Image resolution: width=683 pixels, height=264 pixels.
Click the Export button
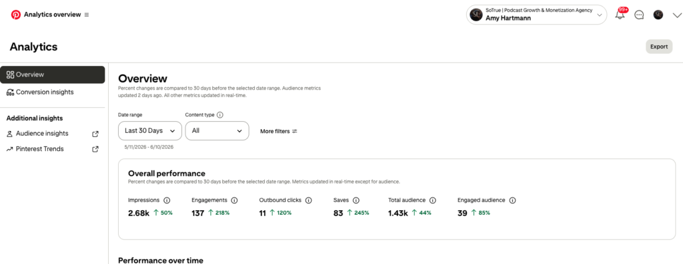pyautogui.click(x=659, y=47)
